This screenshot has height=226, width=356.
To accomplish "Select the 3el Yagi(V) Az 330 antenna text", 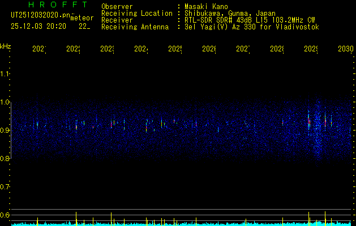I will pos(252,27).
